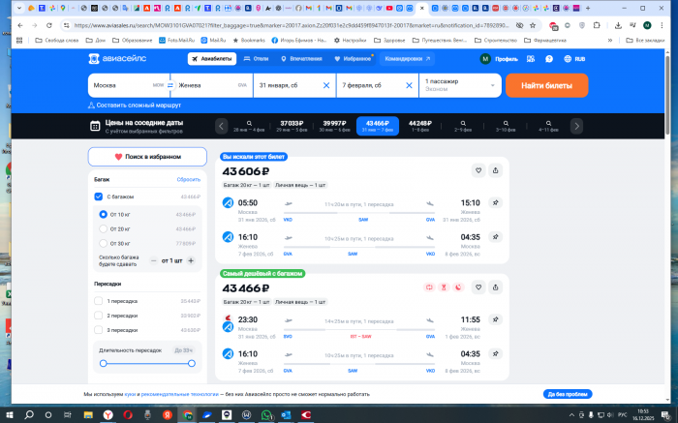Check the '1 пересадка' filter

coord(99,301)
